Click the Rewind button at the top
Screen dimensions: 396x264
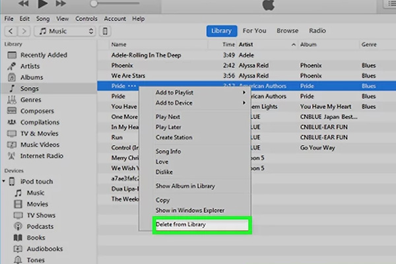click(x=24, y=4)
